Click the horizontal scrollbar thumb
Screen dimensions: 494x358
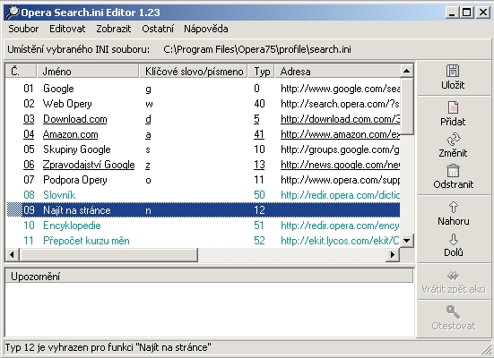point(108,254)
